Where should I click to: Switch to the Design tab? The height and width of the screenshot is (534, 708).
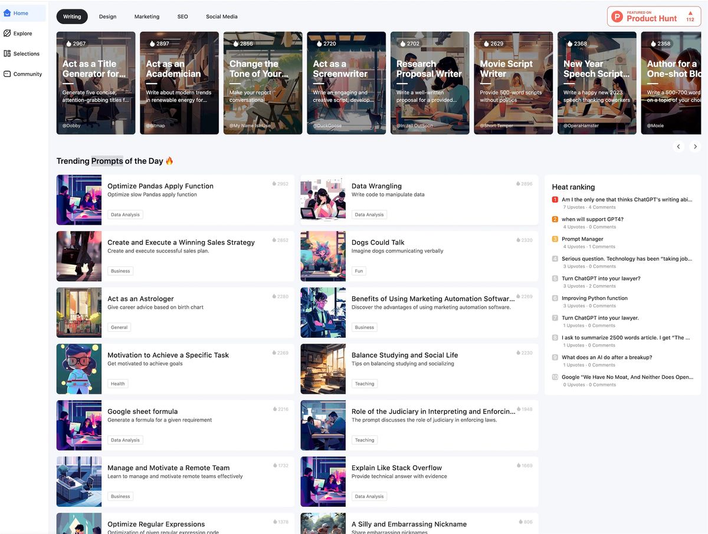107,17
